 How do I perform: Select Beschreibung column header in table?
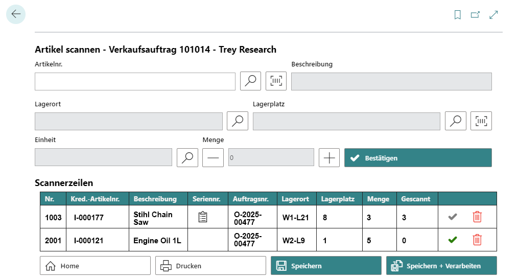coord(158,199)
